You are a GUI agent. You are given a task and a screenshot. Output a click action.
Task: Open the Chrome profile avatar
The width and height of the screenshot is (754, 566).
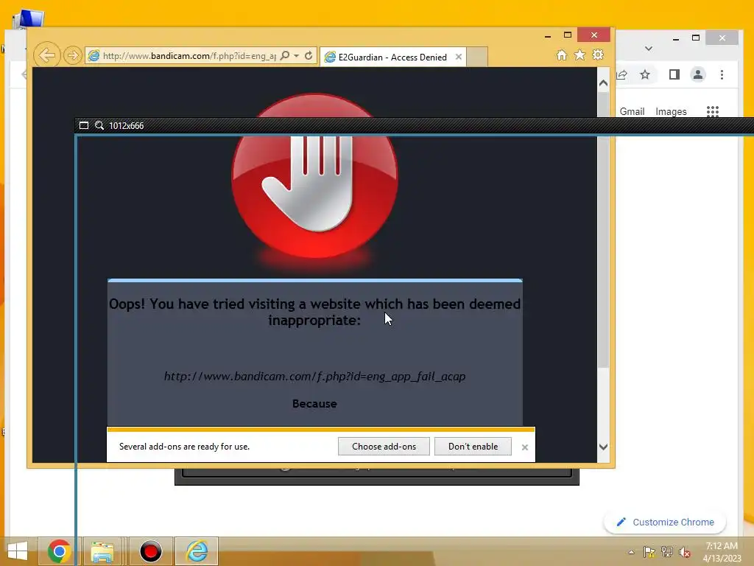click(698, 74)
